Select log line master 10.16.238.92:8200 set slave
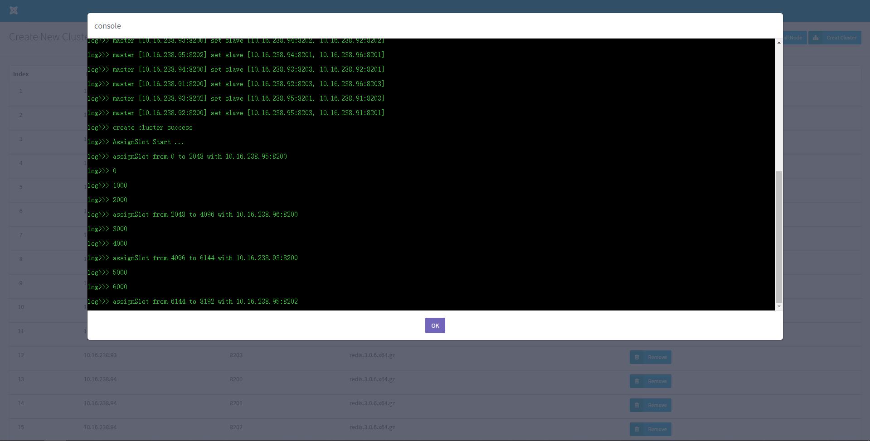Image resolution: width=870 pixels, height=441 pixels. (x=236, y=113)
